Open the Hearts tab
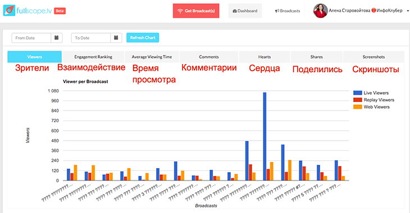Image resolution: width=410 pixels, height=213 pixels. coord(265,57)
